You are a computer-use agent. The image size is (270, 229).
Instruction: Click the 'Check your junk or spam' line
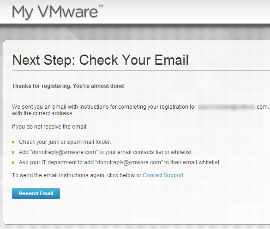65,142
